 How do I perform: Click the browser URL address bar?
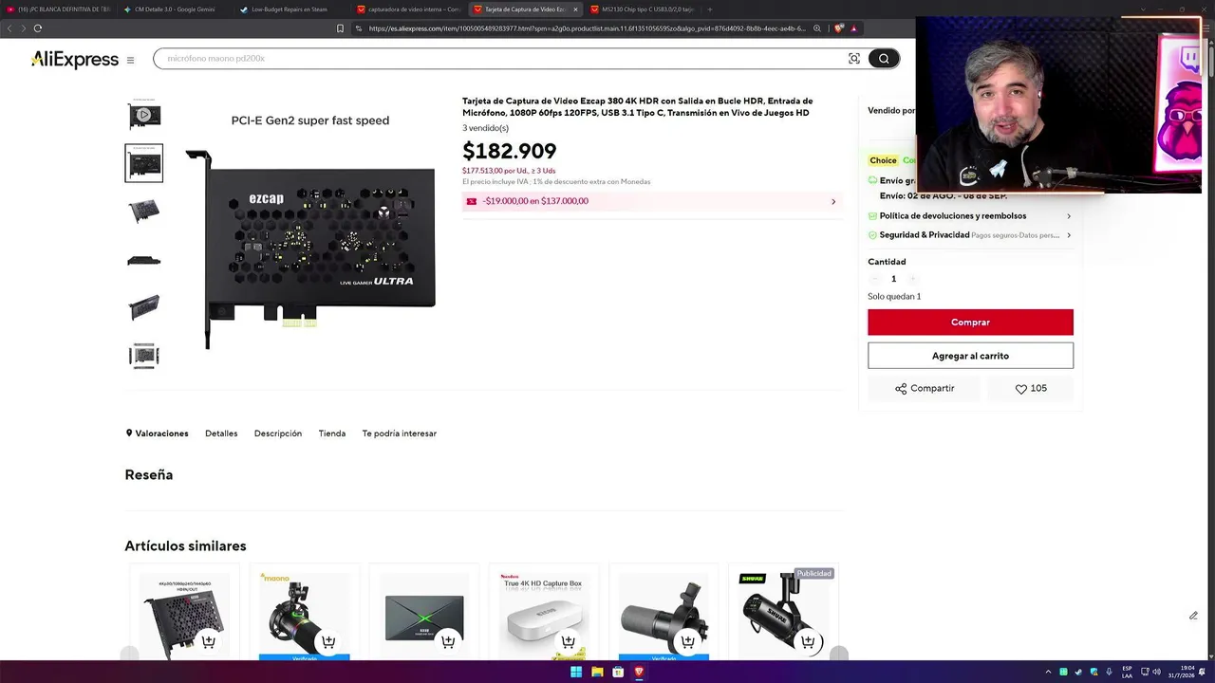pyautogui.click(x=587, y=28)
